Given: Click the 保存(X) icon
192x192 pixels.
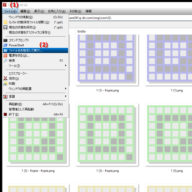Looking at the screenshot, I should 5,79.
